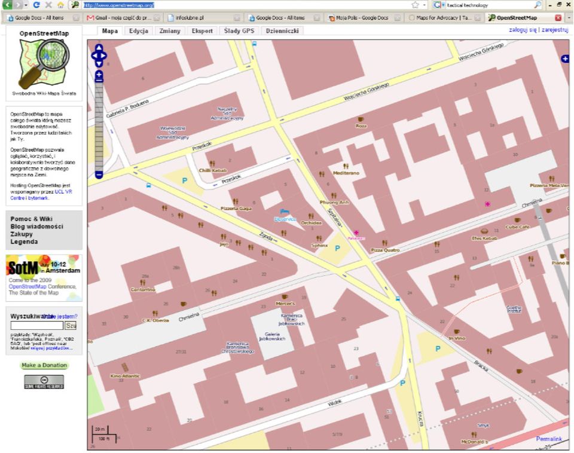
Task: Select the Orchidea restaurant icon
Action: click(311, 216)
